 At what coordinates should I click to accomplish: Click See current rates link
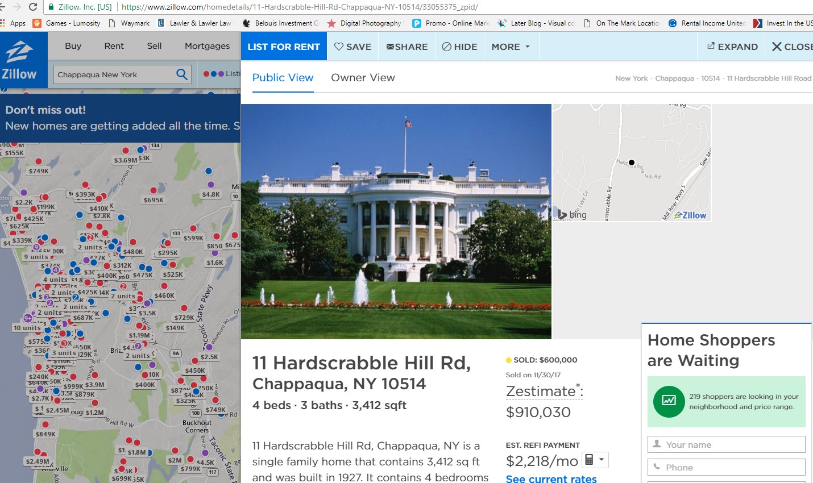[551, 478]
